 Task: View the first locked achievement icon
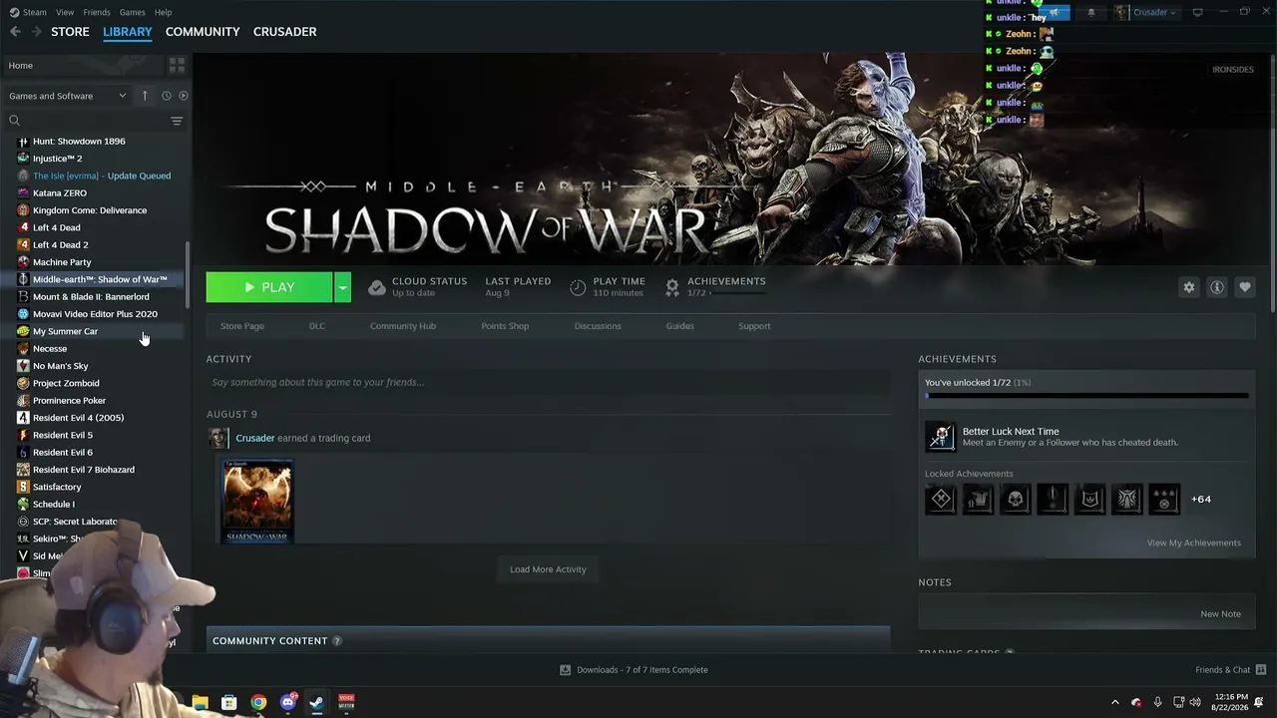(941, 499)
